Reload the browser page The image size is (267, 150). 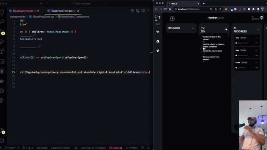pos(165,9)
